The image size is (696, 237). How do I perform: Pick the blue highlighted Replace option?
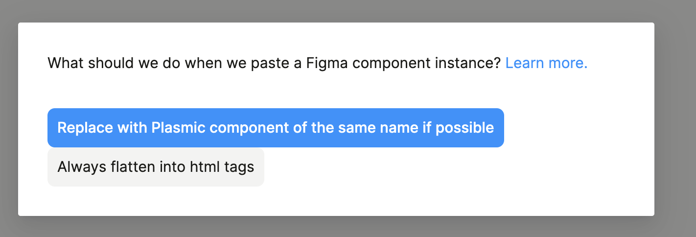coord(276,128)
